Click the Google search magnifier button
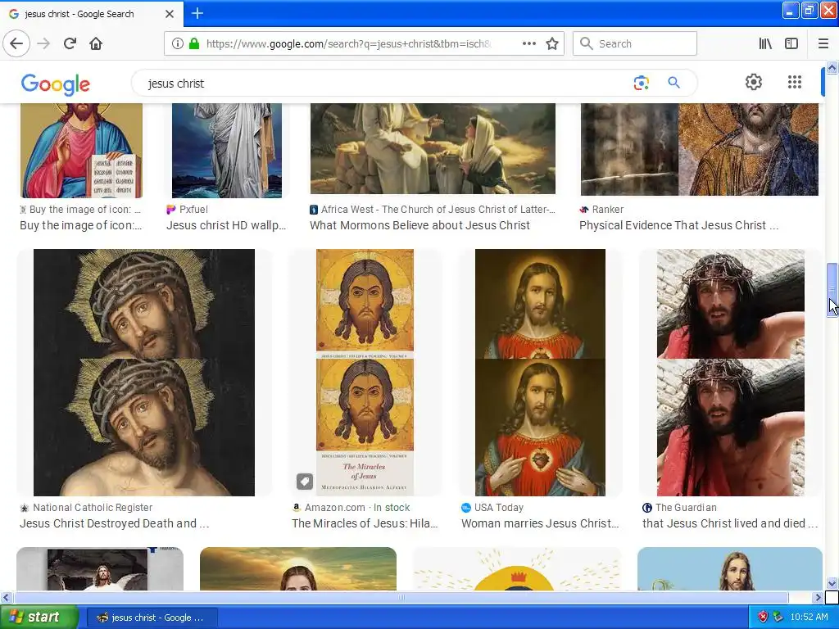This screenshot has height=629, width=839. click(673, 83)
